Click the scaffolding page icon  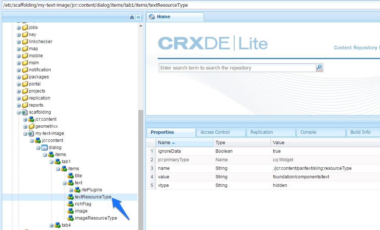click(25, 112)
